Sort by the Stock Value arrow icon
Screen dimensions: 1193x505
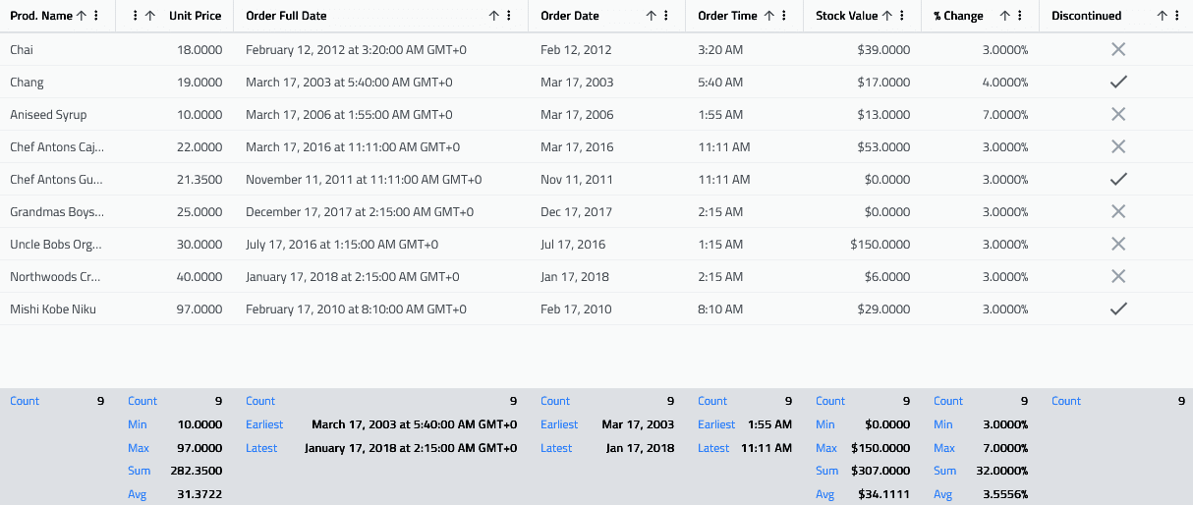point(887,16)
